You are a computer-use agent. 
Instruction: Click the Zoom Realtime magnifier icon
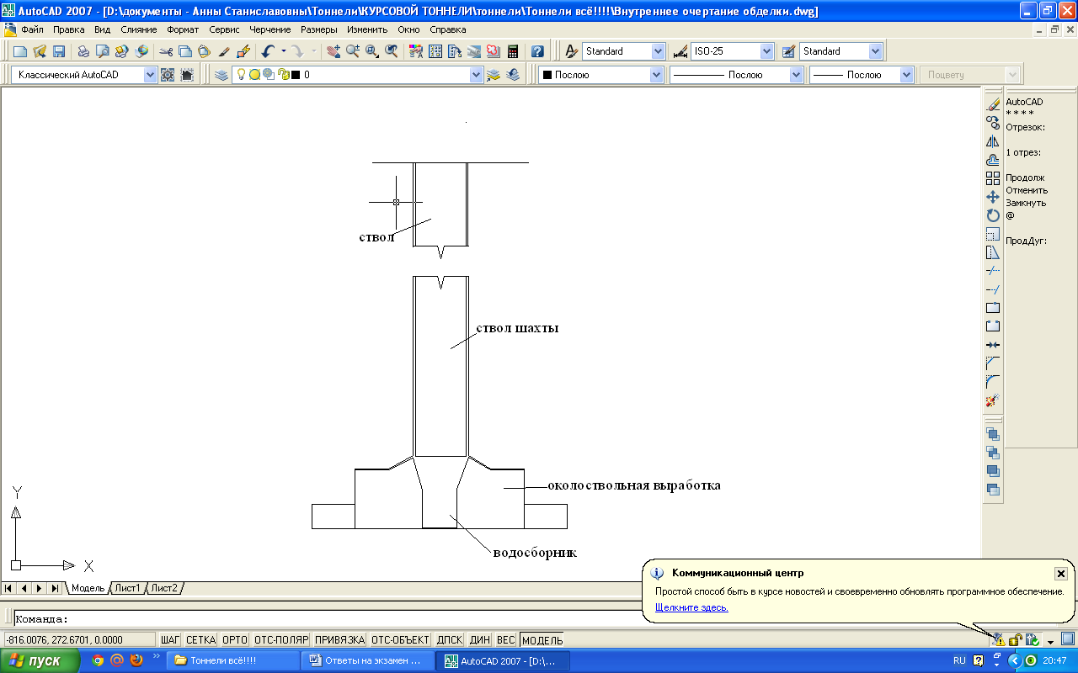coord(353,51)
